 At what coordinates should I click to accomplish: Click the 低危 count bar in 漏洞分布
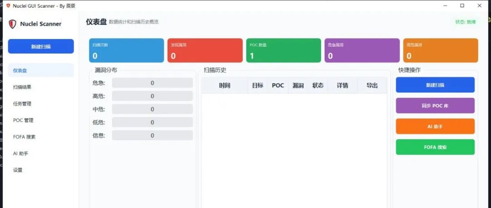tap(152, 122)
